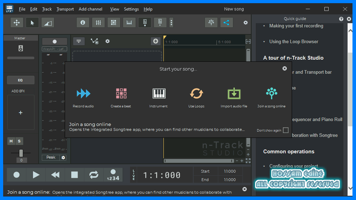Click the automation curve icon above tracks
The image size is (356, 200).
95,41
